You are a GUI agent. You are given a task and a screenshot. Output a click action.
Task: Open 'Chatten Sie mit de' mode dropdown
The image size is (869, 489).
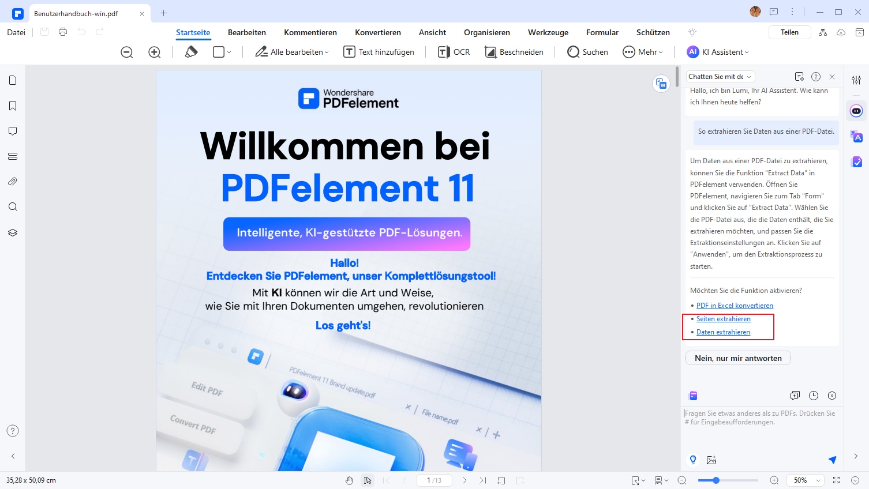720,77
